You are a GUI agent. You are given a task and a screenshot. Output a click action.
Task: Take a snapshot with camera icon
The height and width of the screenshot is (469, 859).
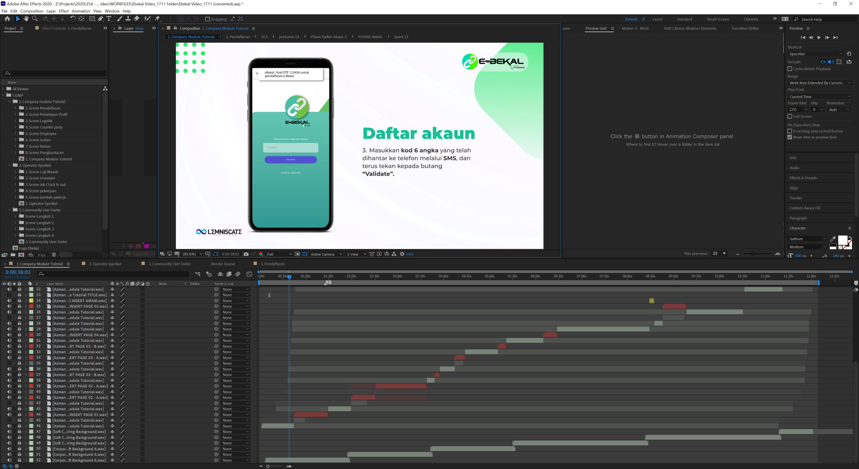coord(246,254)
